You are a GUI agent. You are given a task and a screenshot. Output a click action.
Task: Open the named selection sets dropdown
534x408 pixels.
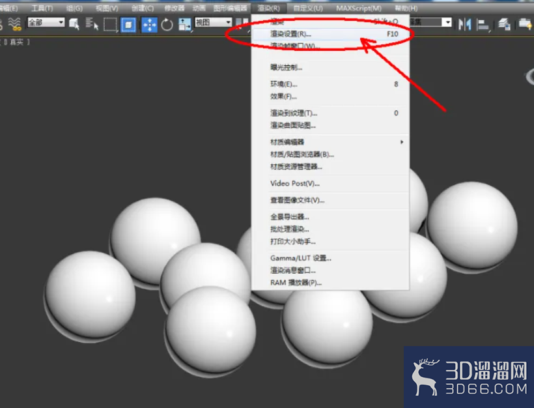click(x=431, y=23)
